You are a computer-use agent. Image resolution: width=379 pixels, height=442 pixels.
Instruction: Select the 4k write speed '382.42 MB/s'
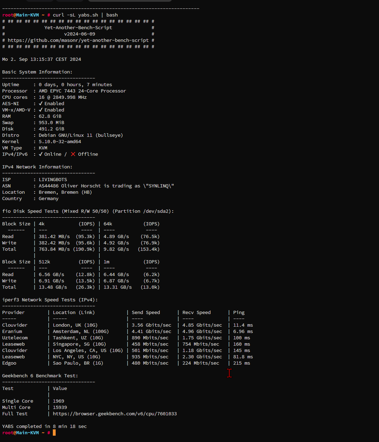[x=54, y=243]
